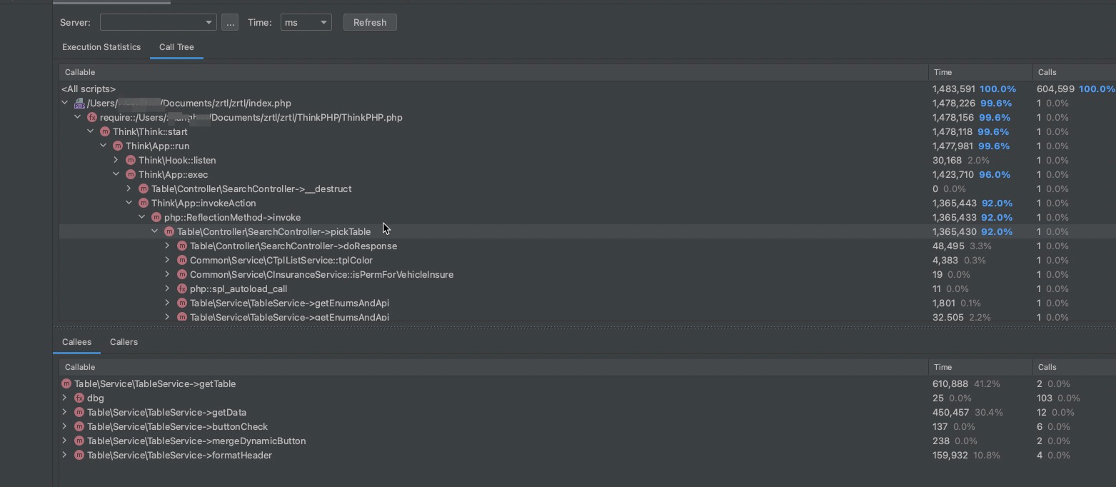The image size is (1116, 487).
Task: Expand SearchController->doResponse node
Action: (x=168, y=246)
